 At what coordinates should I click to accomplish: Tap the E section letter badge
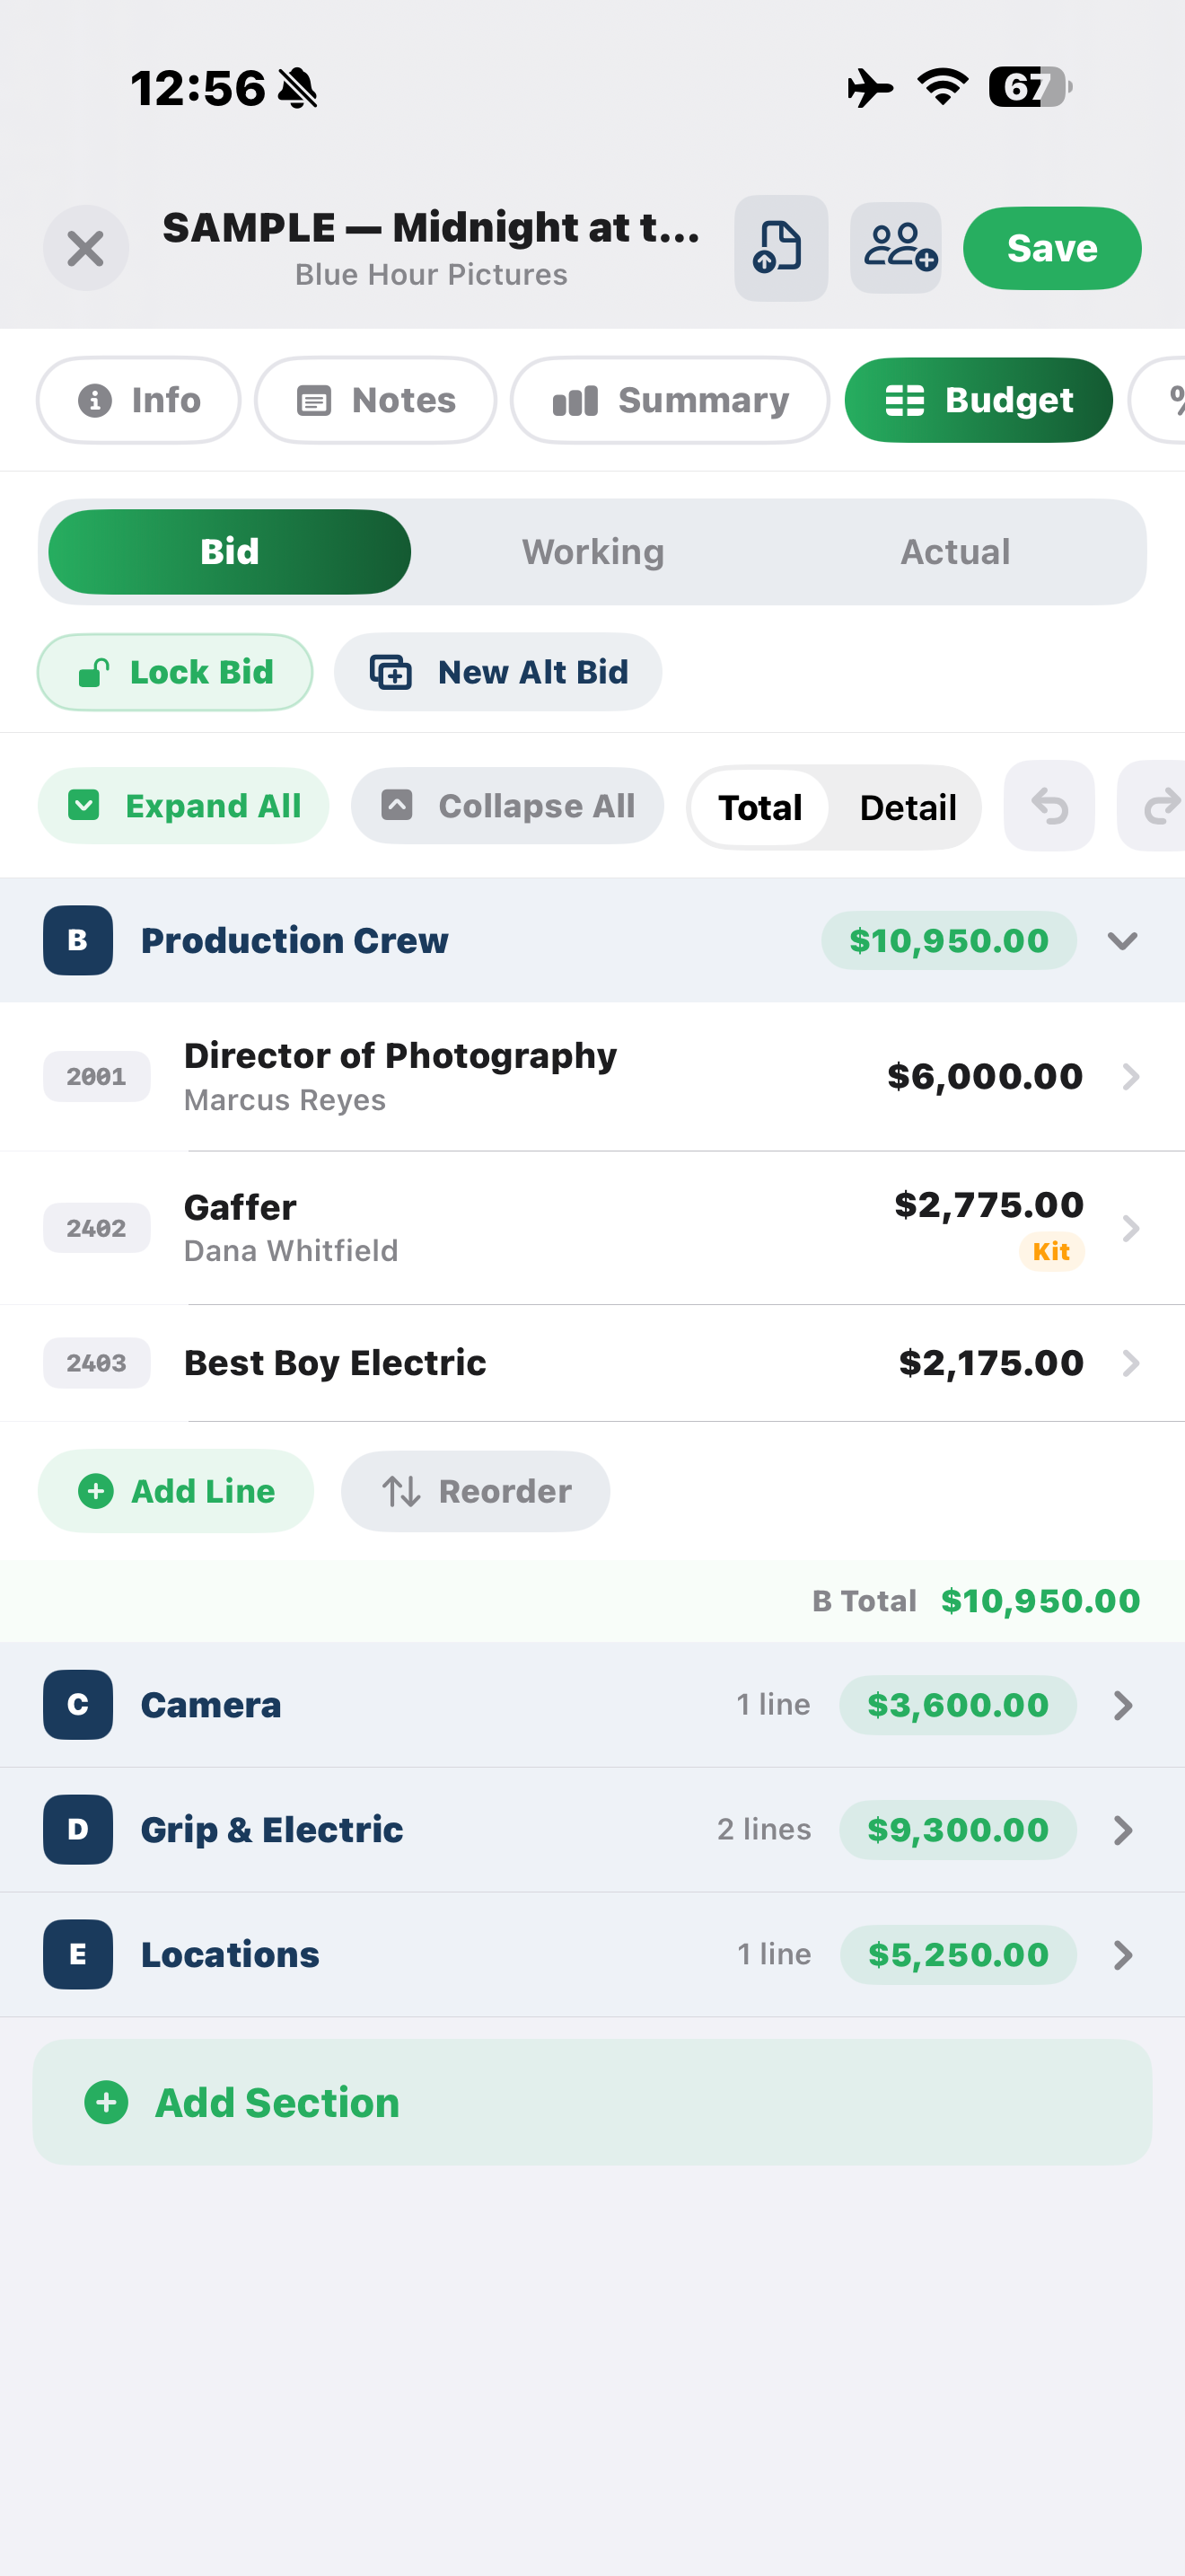[78, 1955]
